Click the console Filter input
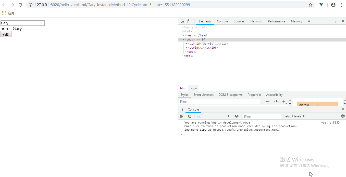346x177 pixels. 262,116
